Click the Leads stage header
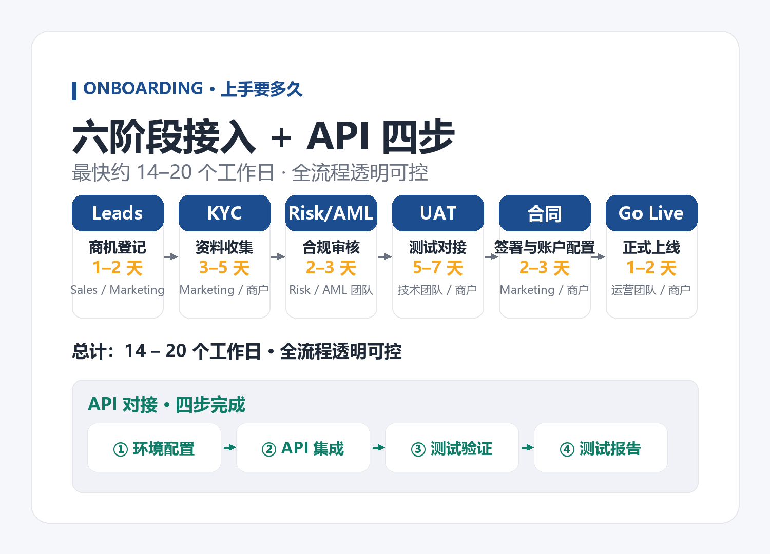The height and width of the screenshot is (554, 770). point(118,213)
